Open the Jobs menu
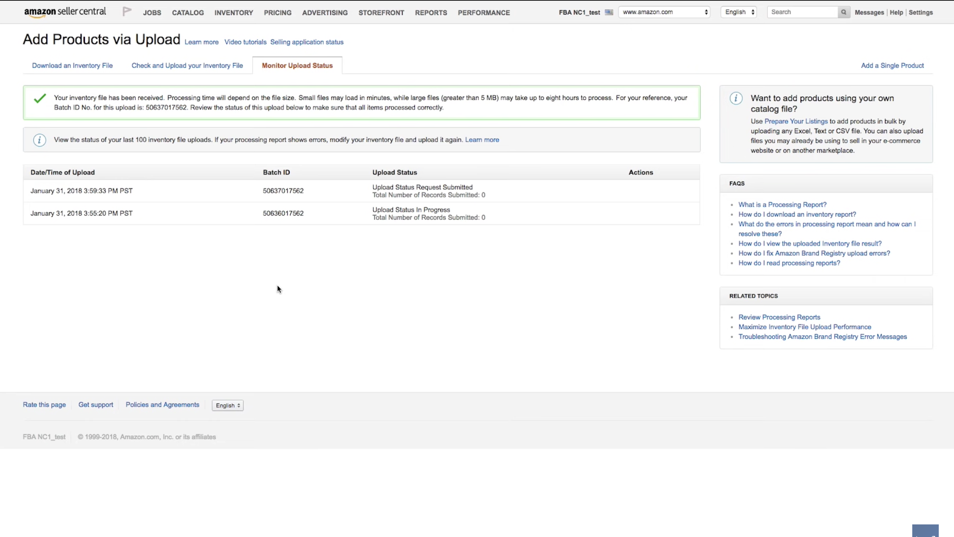954x537 pixels. tap(152, 13)
